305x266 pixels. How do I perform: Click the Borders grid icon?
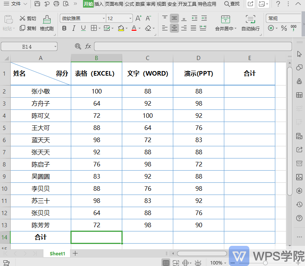click(94, 28)
